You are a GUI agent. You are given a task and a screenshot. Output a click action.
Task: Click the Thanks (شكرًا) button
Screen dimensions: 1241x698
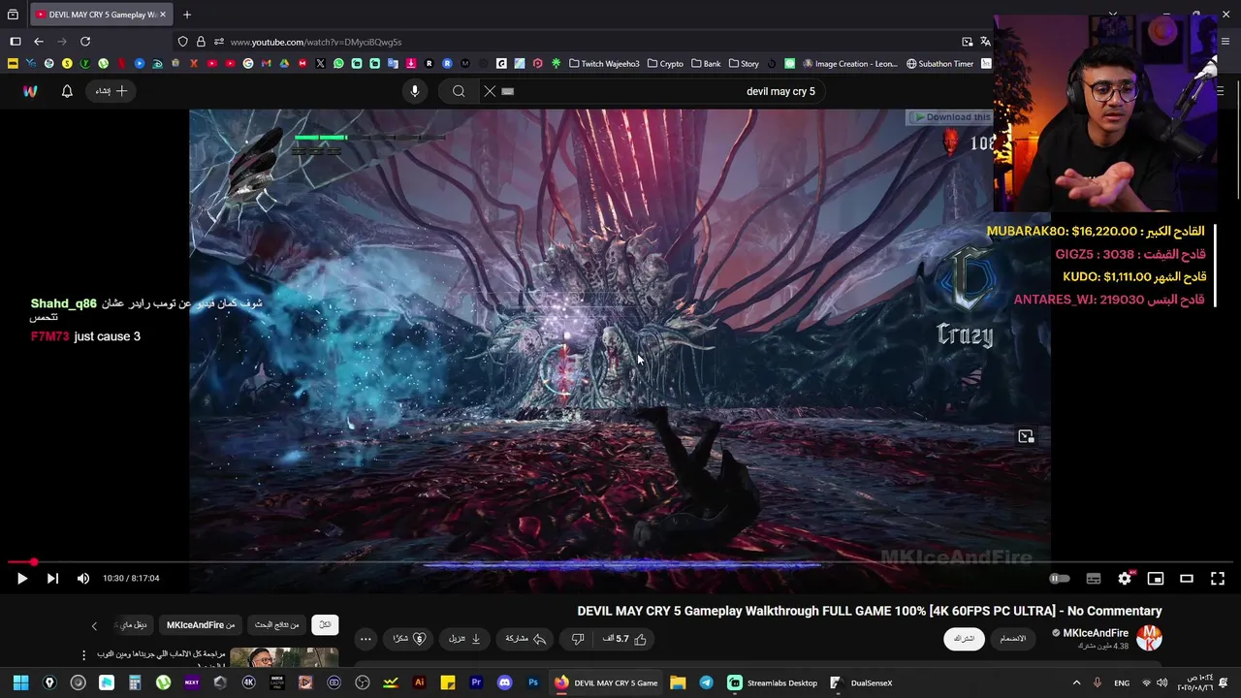click(x=409, y=639)
